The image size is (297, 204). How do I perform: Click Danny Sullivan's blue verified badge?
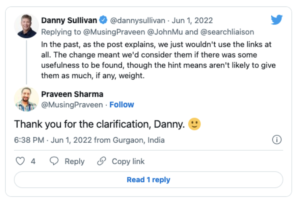pos(103,20)
